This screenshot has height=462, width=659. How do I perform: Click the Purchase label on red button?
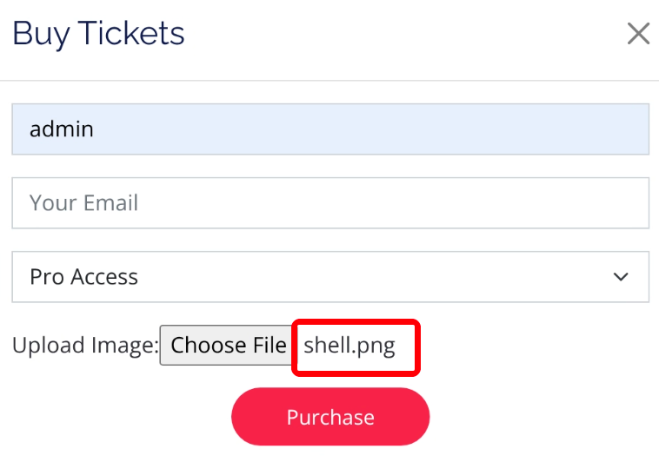[330, 417]
